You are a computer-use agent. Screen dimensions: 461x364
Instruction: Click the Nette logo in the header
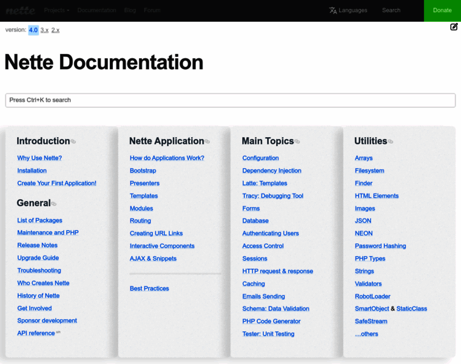click(21, 10)
